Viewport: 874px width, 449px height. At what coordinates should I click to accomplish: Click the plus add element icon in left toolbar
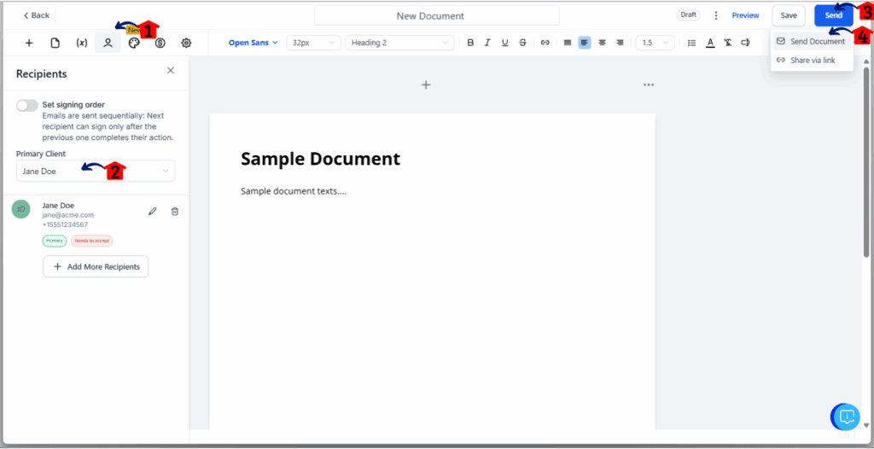[29, 43]
